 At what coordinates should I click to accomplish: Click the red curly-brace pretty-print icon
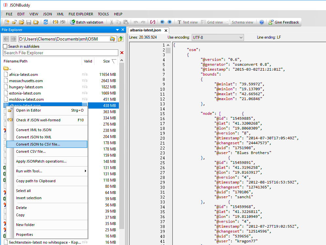tap(153, 22)
